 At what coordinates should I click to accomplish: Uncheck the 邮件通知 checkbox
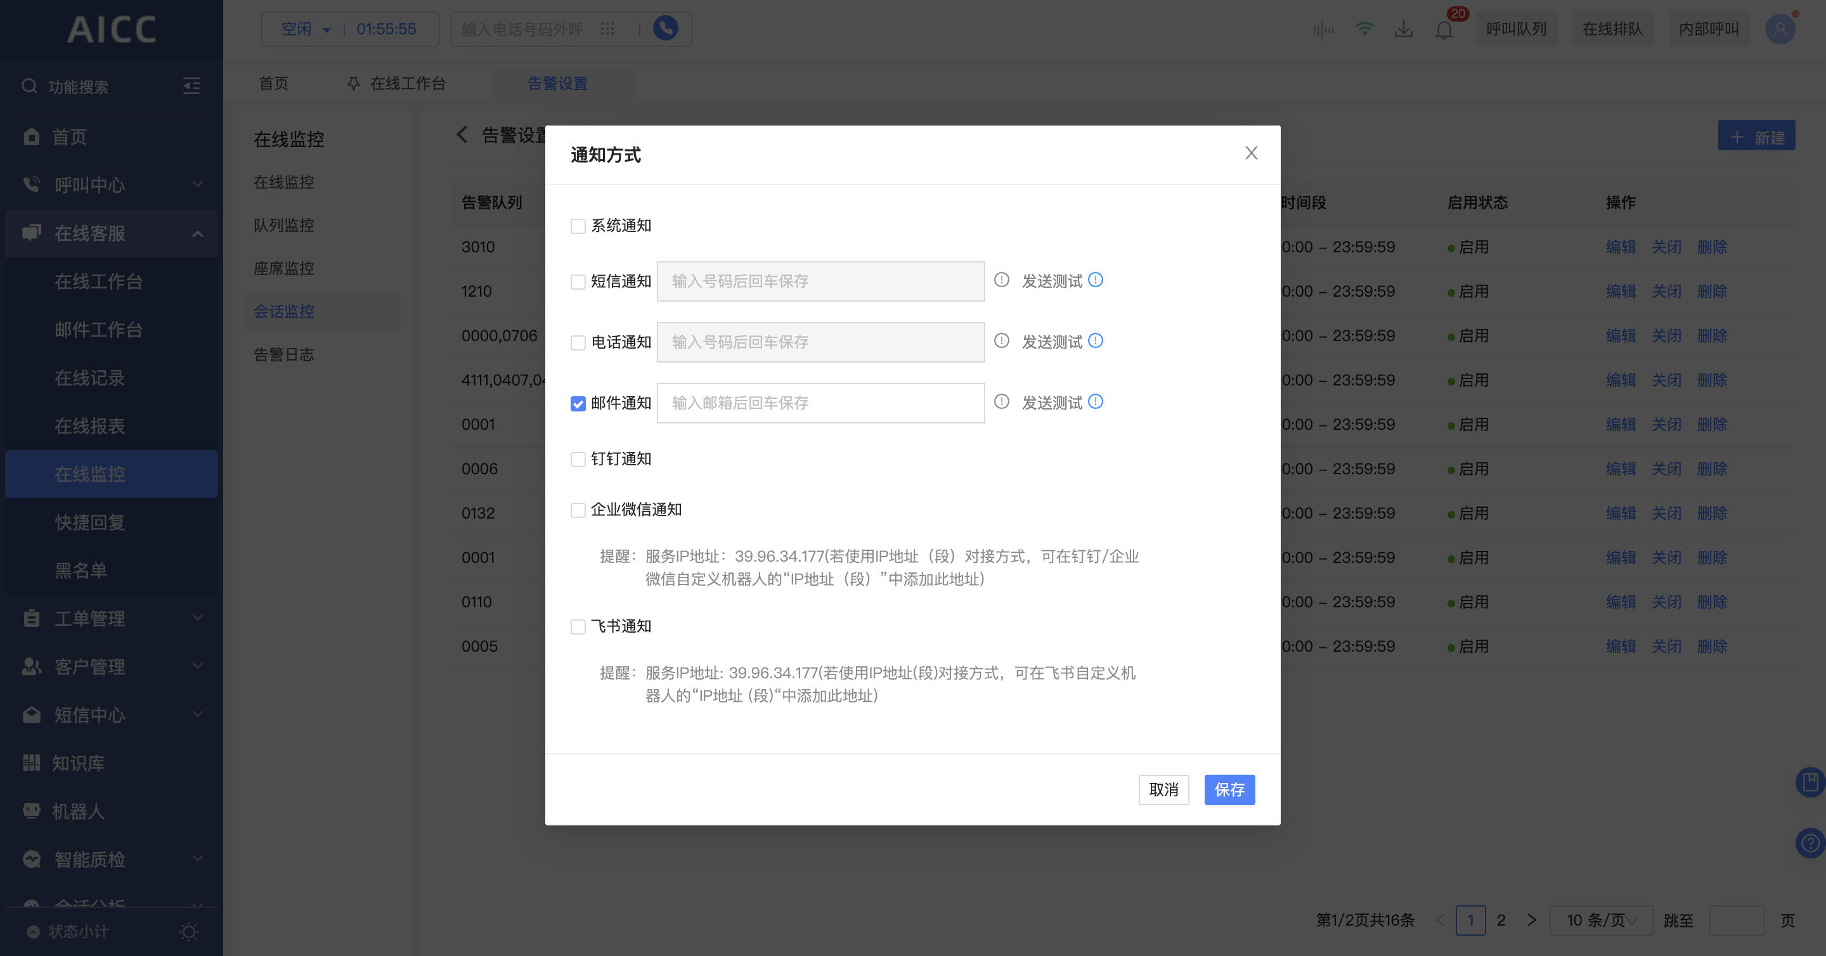tap(578, 404)
